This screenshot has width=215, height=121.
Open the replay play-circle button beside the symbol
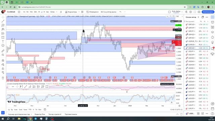click(x=19, y=12)
